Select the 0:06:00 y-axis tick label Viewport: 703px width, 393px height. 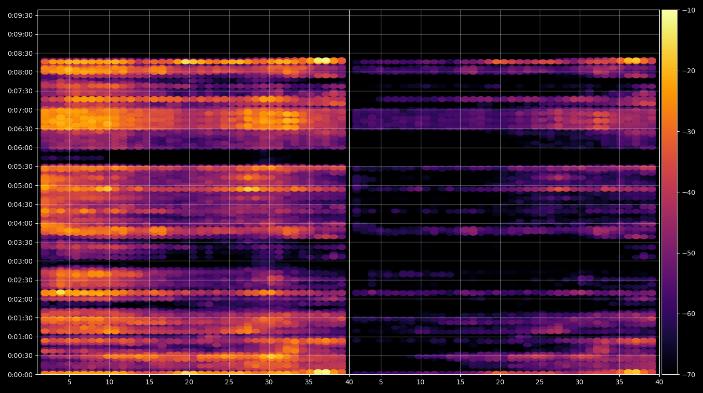point(20,148)
